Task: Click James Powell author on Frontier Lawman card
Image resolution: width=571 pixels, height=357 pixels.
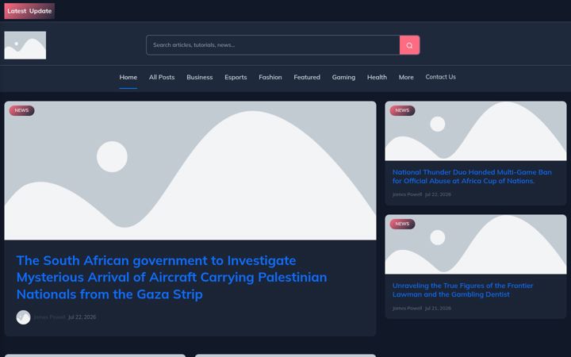Action: pos(407,308)
